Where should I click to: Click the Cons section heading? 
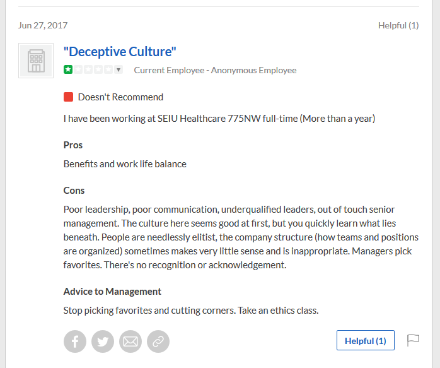74,191
